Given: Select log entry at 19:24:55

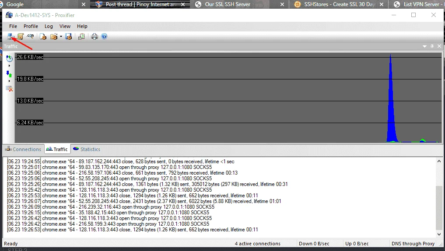Looking at the screenshot, I should 121,162.
